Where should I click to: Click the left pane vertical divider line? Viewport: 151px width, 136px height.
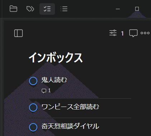[2, 68]
